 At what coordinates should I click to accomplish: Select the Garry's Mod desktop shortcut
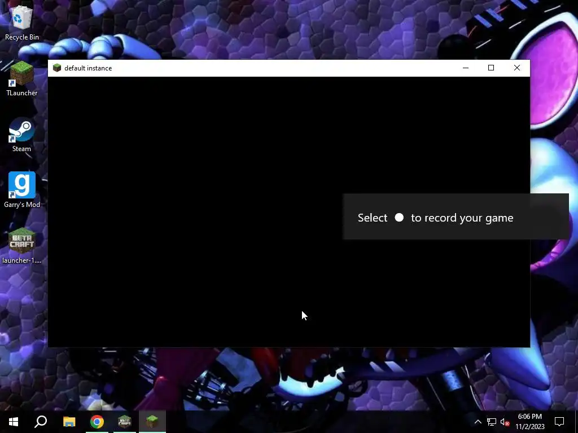click(x=22, y=190)
